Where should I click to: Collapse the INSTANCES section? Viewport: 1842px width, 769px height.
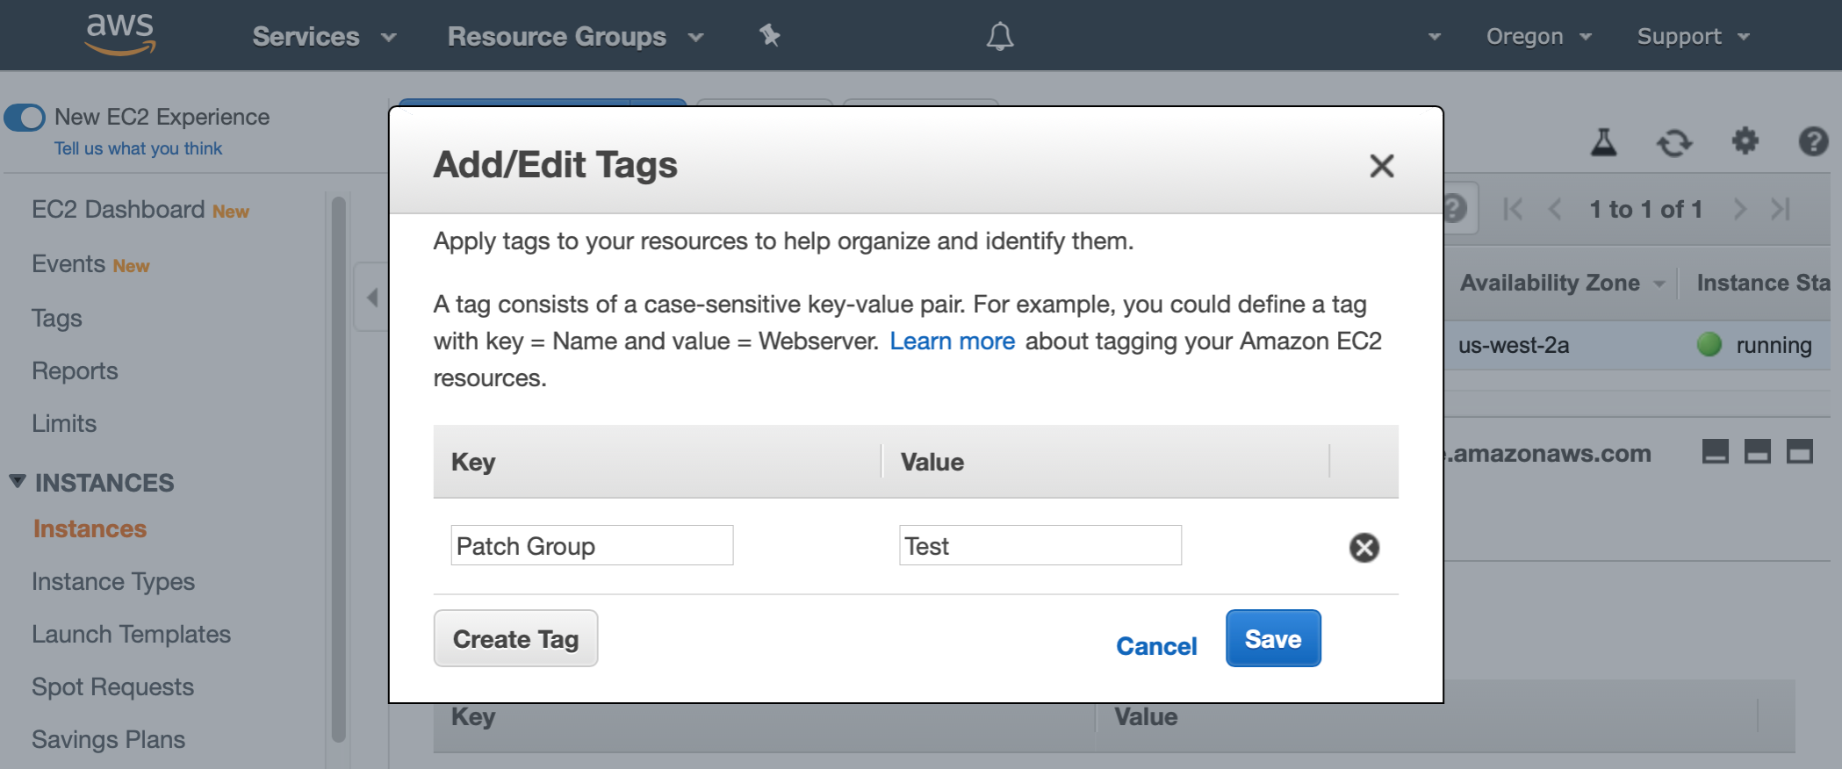[x=18, y=481]
